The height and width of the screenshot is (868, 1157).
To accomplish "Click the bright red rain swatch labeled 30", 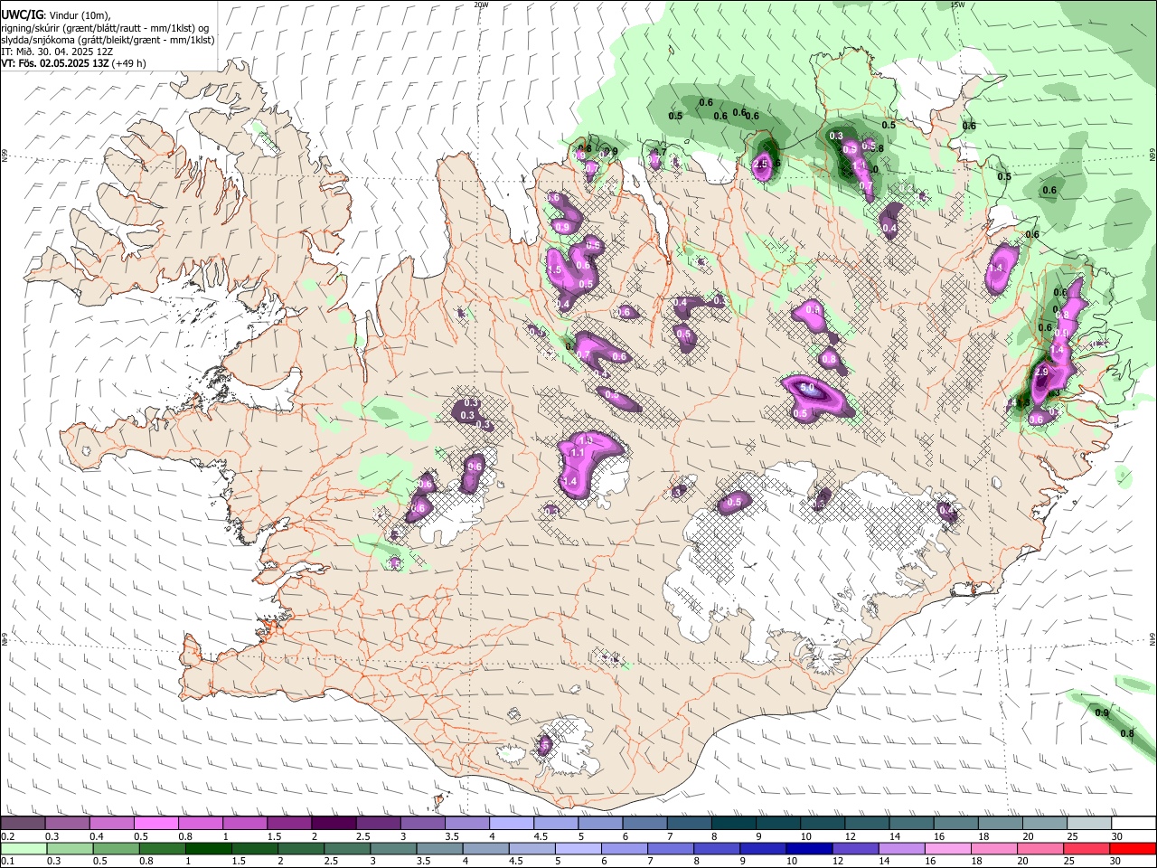I will coord(1133,849).
